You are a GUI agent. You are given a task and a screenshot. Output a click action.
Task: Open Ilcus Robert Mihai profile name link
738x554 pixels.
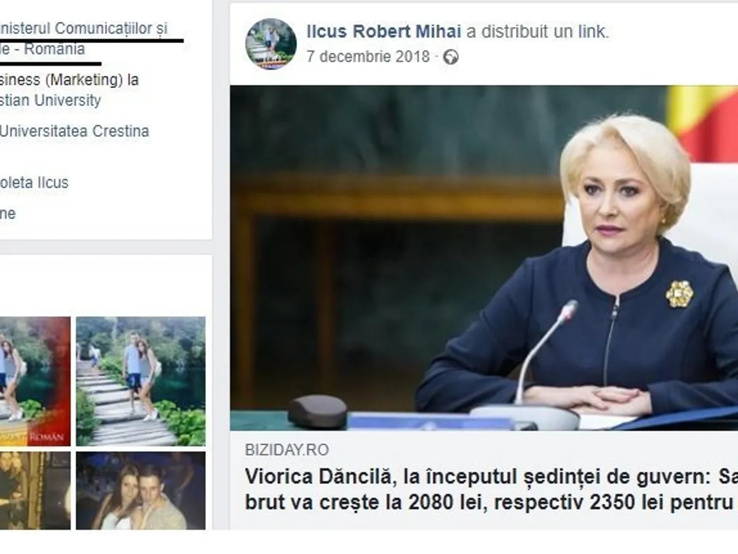pos(384,31)
